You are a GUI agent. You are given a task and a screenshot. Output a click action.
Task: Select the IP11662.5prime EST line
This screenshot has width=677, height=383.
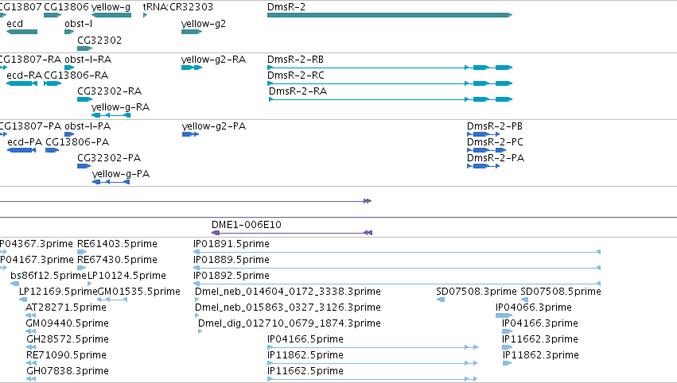pyautogui.click(x=372, y=379)
